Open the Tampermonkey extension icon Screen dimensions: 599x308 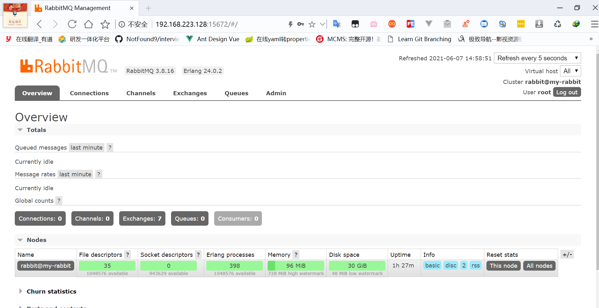point(355,24)
